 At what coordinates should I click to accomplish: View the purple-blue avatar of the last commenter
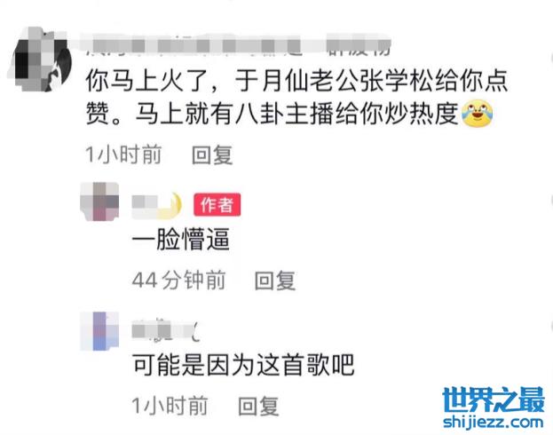coord(99,331)
